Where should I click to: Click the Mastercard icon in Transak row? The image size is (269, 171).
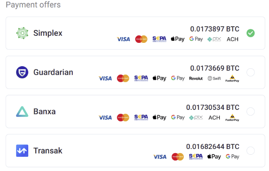178,156
